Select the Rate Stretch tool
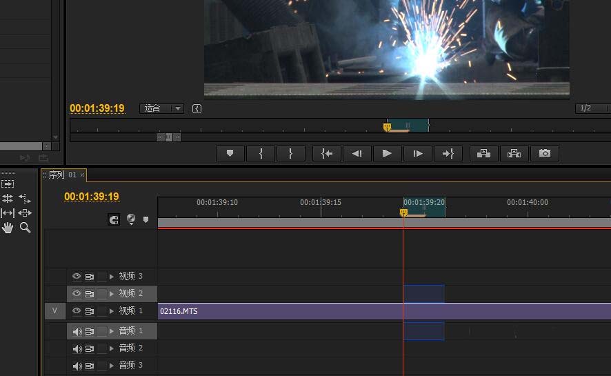The image size is (611, 376). (25, 198)
